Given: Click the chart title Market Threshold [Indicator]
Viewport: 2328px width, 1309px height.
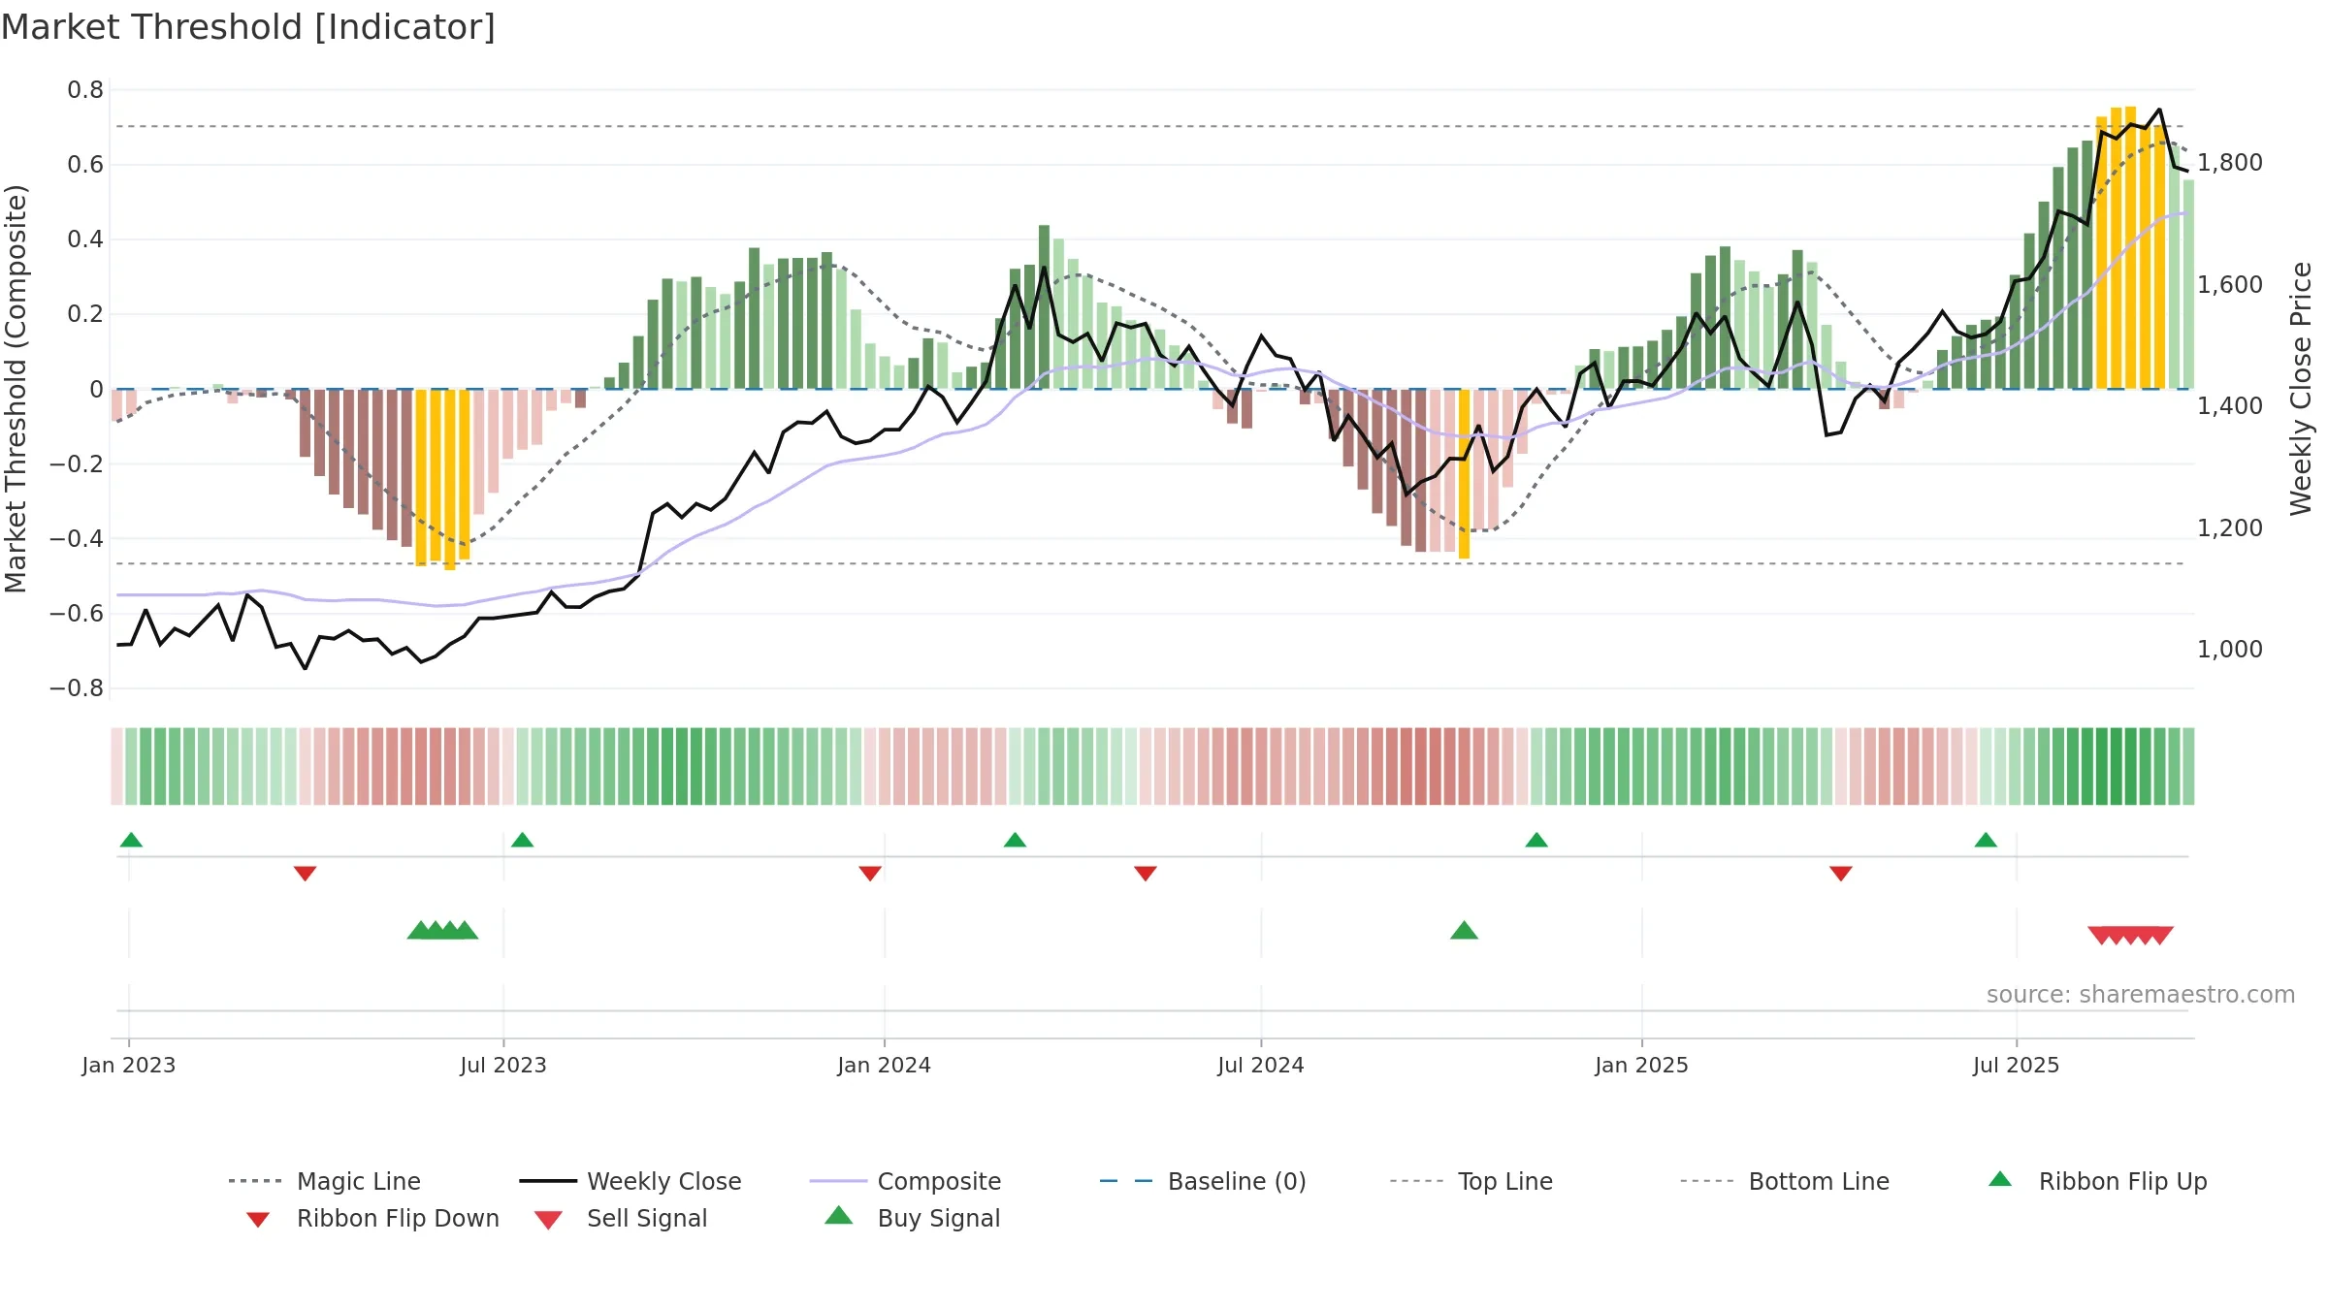Looking at the screenshot, I should 248,27.
